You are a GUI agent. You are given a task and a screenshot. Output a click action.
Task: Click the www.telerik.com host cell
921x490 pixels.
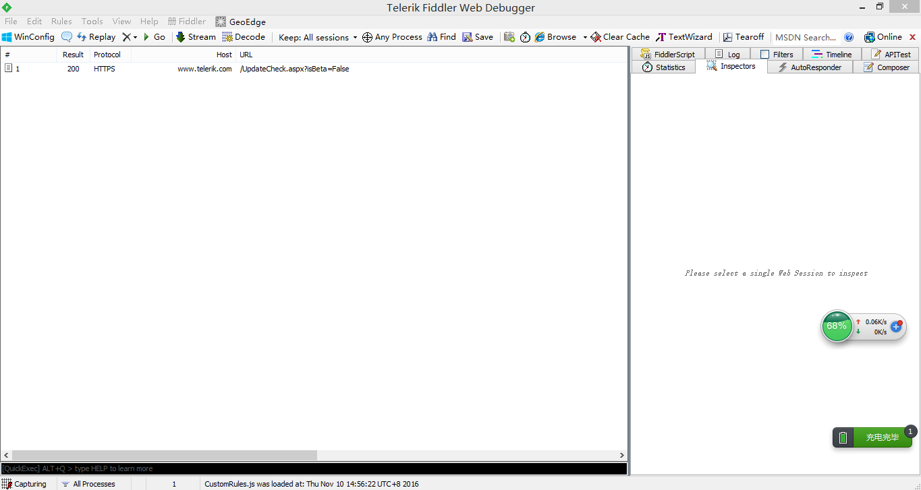[x=204, y=69]
